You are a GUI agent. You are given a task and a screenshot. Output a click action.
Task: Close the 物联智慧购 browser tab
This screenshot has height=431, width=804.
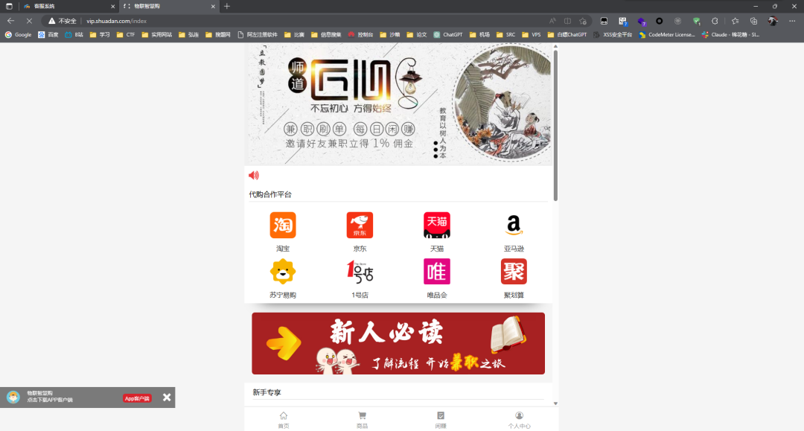(213, 6)
